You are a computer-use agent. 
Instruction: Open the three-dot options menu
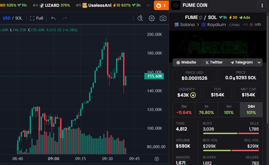point(262,5)
